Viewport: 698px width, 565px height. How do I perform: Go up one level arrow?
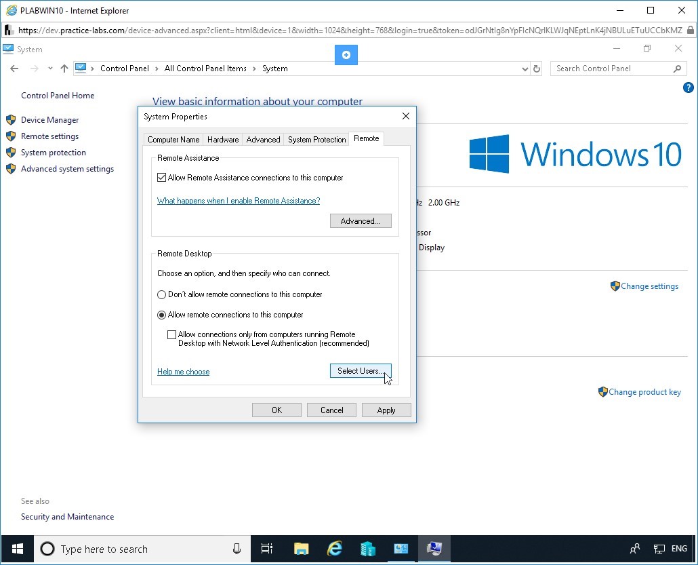[64, 69]
